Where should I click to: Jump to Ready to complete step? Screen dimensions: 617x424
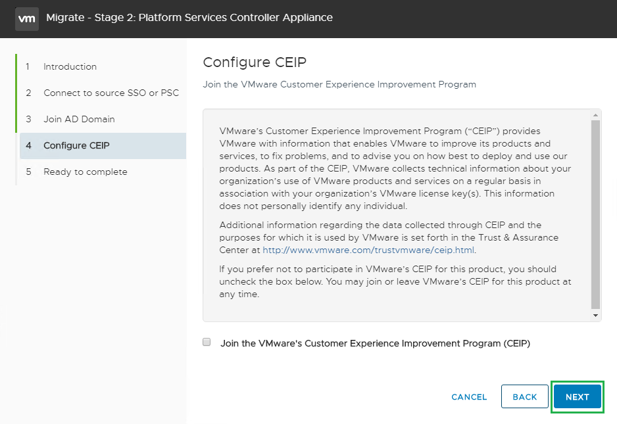(85, 172)
